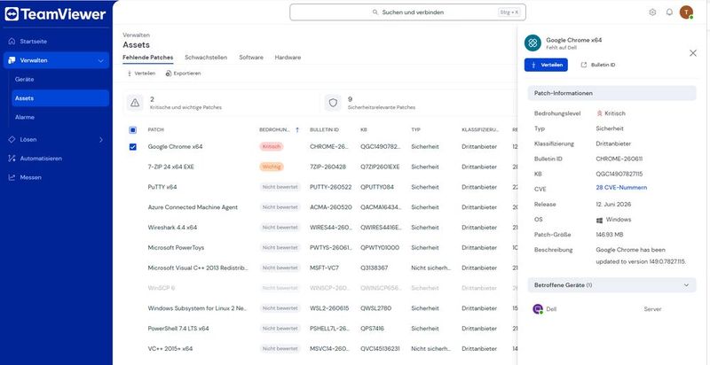Screen dimensions: 710x365
Task: Click the Suchen und verbinden search field
Action: (407, 12)
